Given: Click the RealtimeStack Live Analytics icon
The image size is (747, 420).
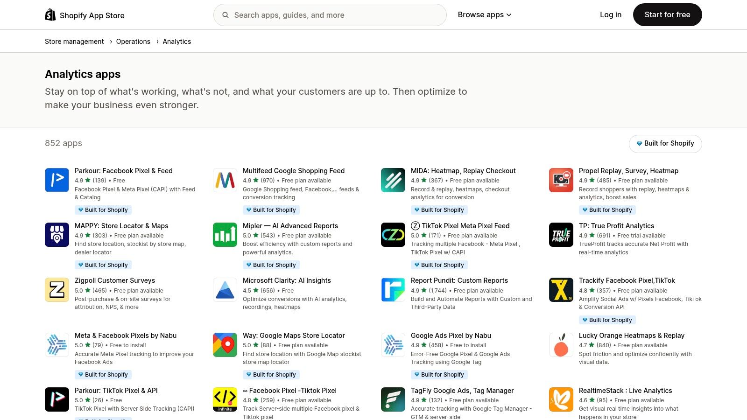Looking at the screenshot, I should point(561,399).
